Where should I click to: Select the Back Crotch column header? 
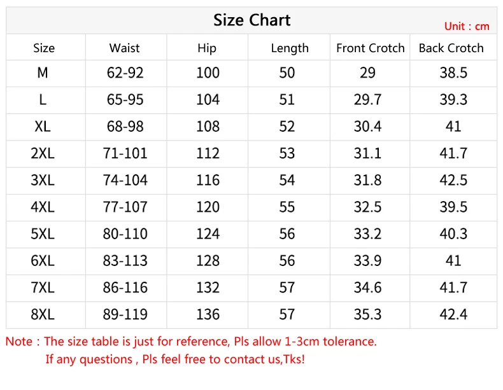click(451, 48)
